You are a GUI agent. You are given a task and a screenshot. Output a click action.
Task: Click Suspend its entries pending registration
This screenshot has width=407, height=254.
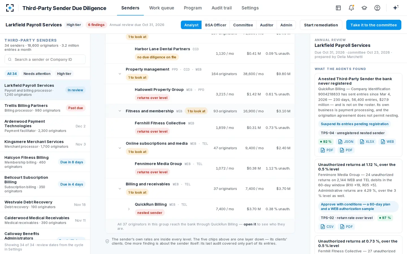click(355, 124)
